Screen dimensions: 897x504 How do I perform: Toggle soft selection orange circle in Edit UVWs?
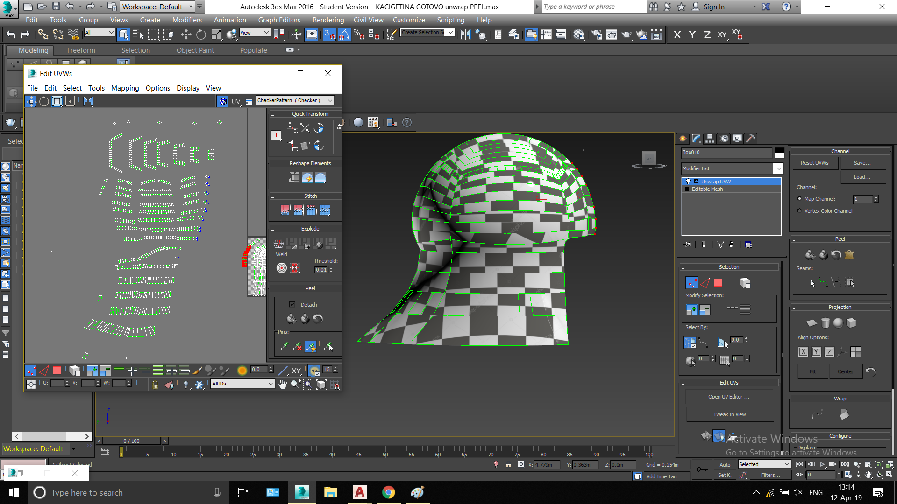(x=242, y=371)
